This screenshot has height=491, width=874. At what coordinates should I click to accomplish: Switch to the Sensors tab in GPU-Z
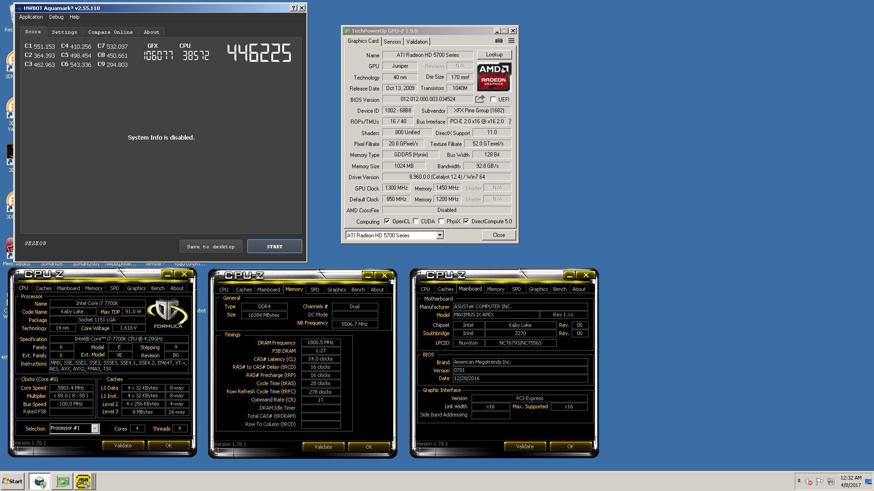click(x=392, y=42)
